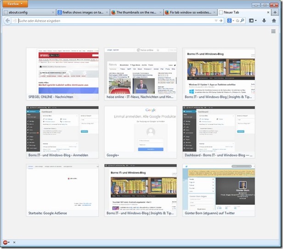Click the back navigation arrow
The width and height of the screenshot is (283, 249).
(8, 21)
